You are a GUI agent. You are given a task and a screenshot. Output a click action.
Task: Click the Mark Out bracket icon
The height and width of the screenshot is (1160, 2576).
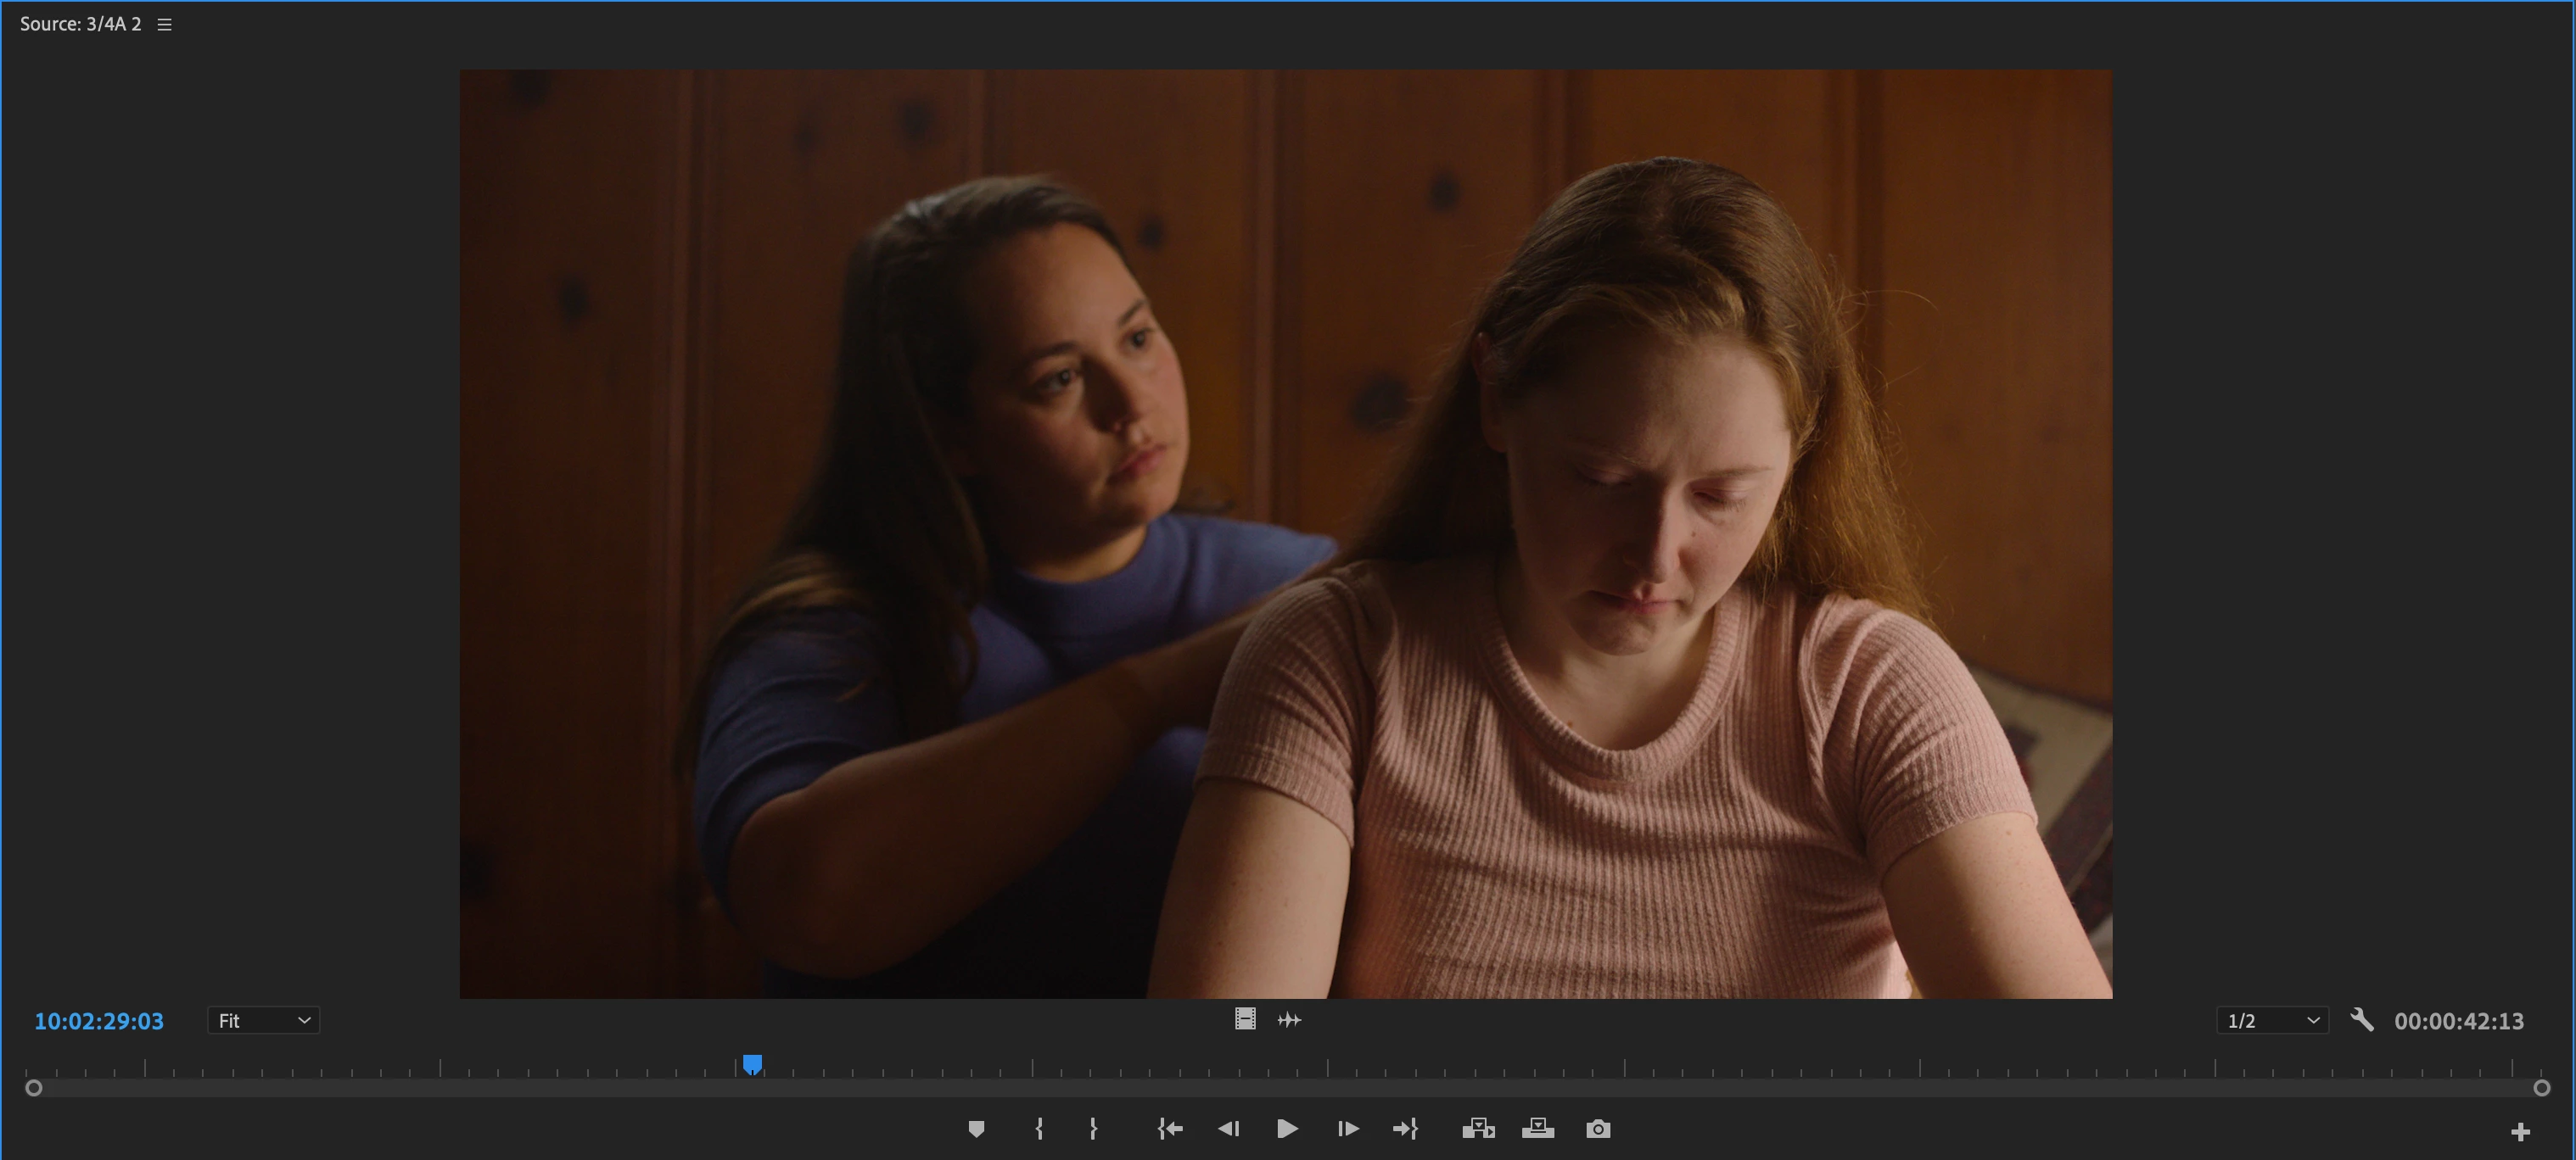tap(1093, 1129)
